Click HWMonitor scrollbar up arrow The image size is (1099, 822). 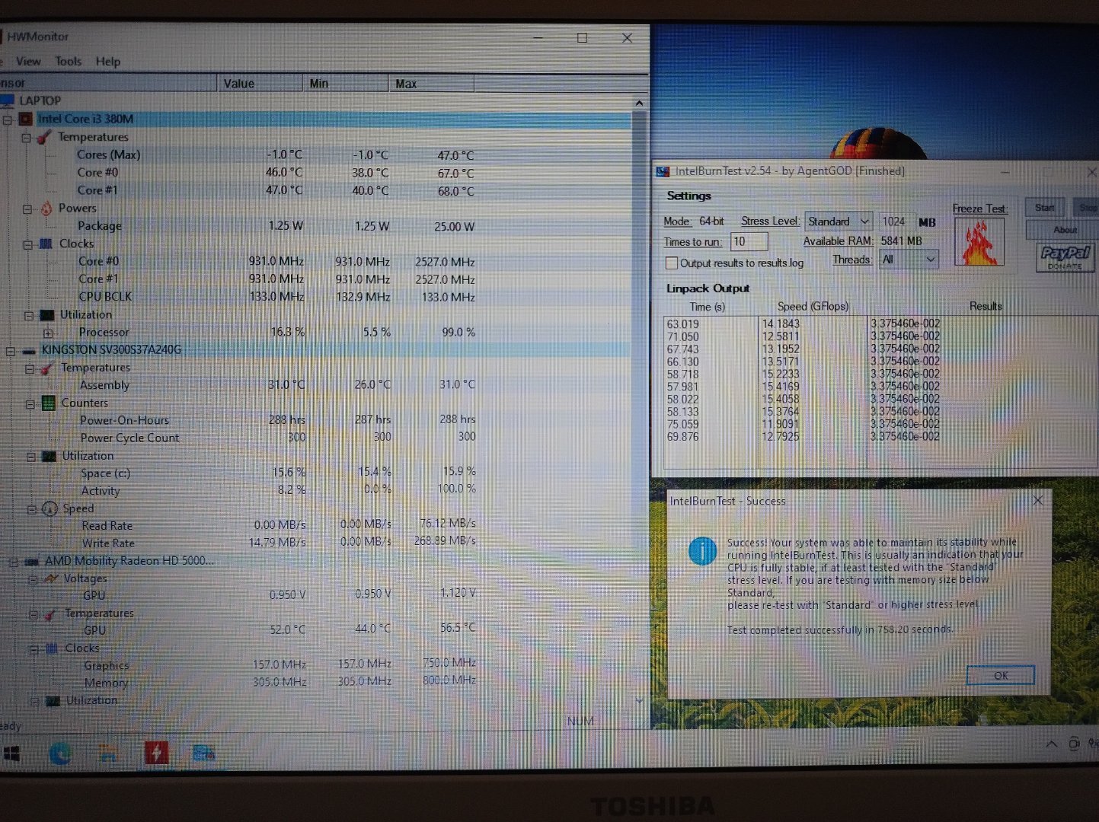point(639,103)
